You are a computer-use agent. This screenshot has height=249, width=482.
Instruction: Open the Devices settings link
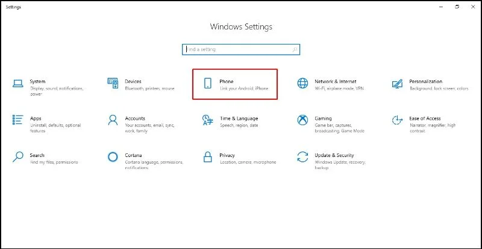pos(133,82)
